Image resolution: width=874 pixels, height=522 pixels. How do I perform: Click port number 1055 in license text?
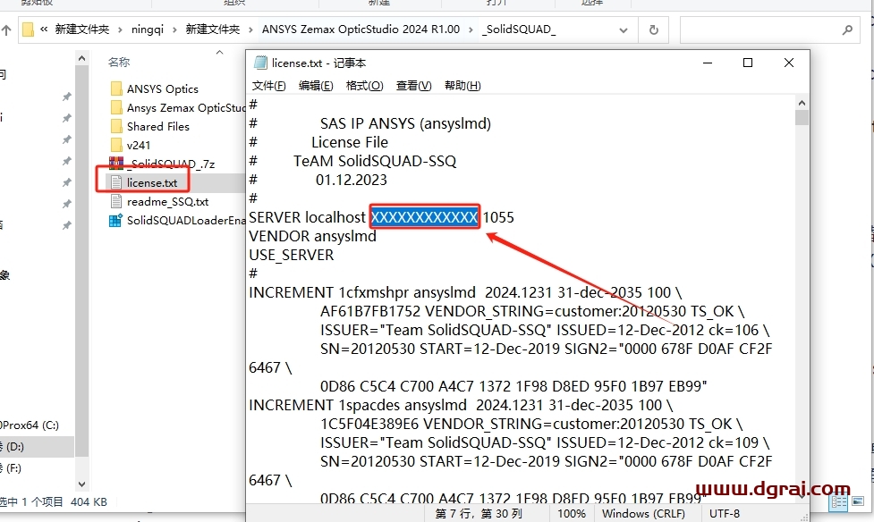tap(498, 217)
